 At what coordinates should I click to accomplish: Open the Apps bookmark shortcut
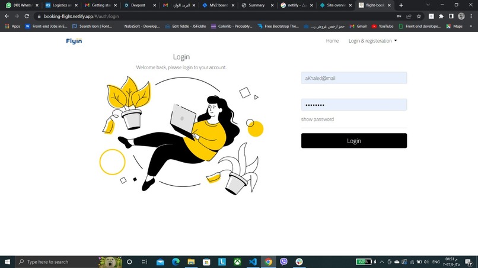click(x=12, y=27)
